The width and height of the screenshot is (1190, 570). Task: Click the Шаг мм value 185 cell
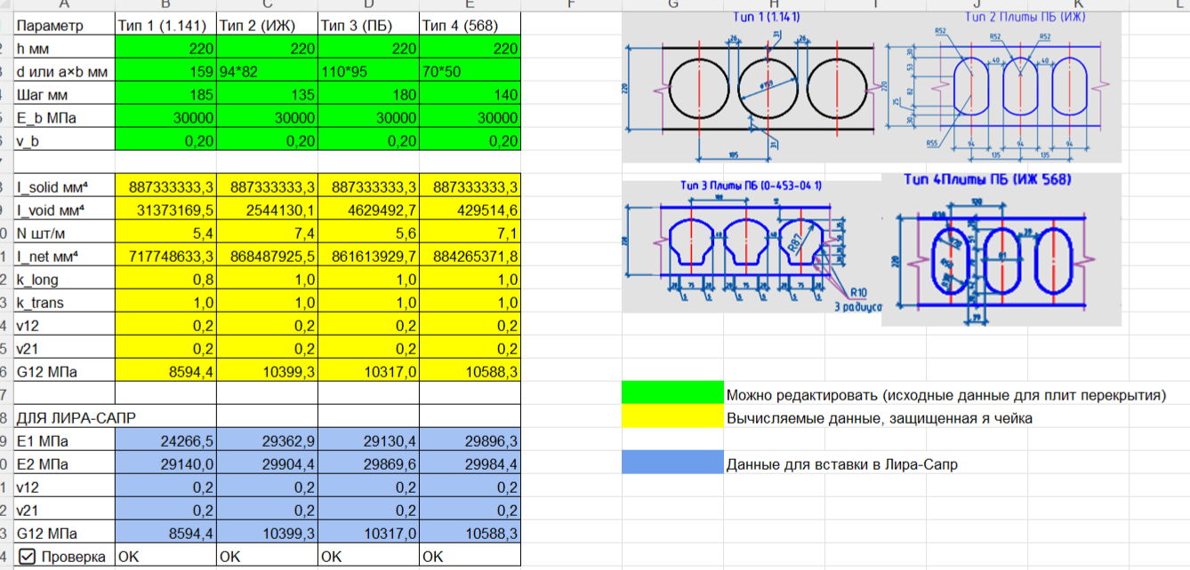click(x=165, y=95)
